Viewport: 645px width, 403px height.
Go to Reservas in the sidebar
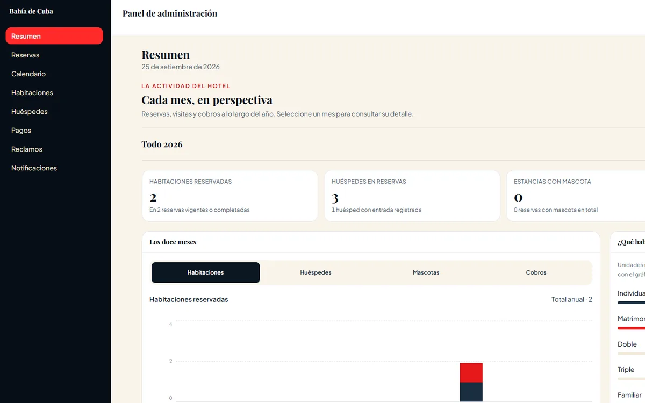pos(54,55)
